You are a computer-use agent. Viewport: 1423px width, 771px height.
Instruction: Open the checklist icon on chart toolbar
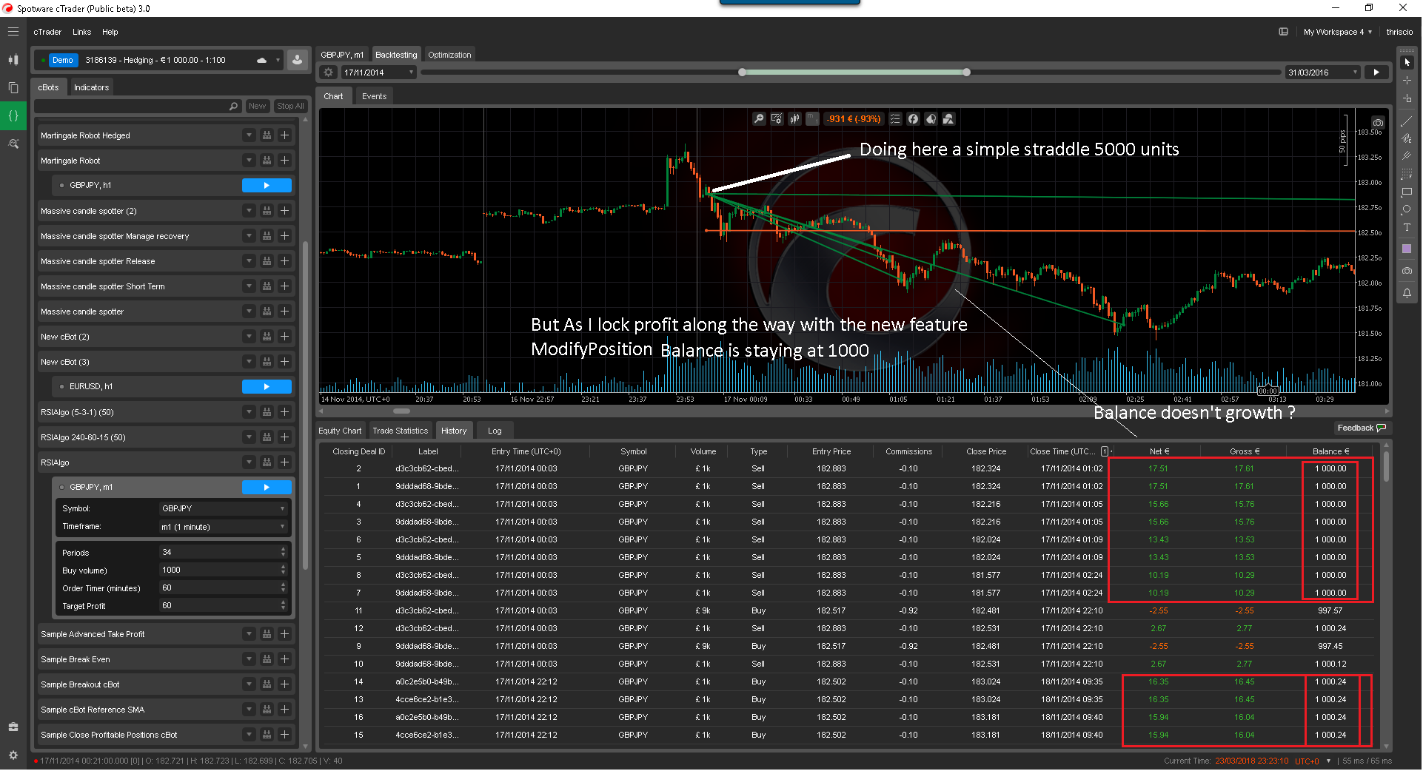(895, 119)
